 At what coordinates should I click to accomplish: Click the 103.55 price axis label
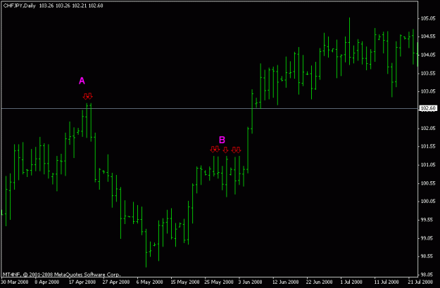click(x=428, y=73)
